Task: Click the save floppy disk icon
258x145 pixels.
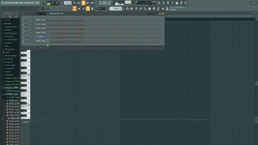Action: [x=177, y=3]
